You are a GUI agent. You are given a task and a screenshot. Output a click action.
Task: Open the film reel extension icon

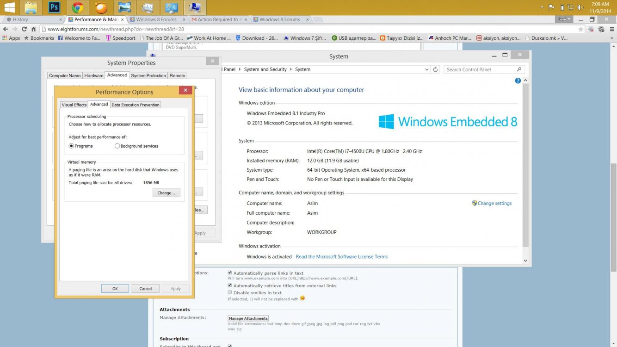pyautogui.click(x=601, y=29)
